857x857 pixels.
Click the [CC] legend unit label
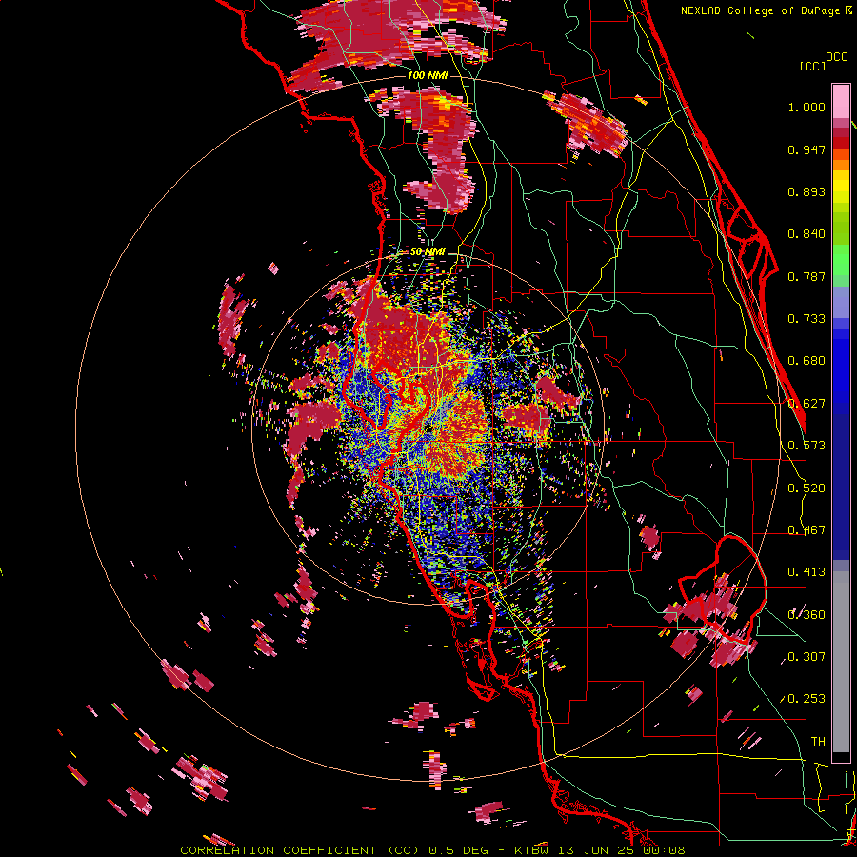click(812, 66)
